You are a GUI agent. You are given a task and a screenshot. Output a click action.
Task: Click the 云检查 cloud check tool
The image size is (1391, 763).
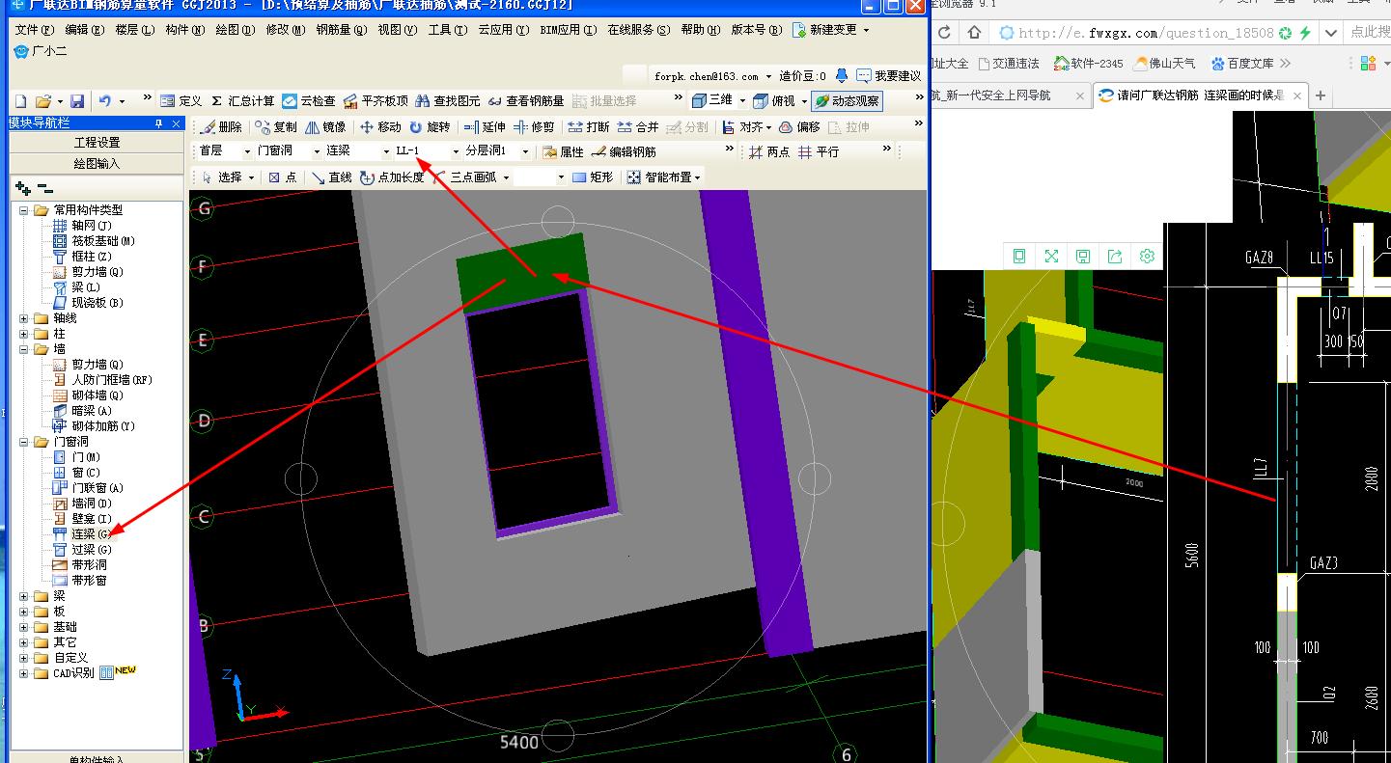pos(309,100)
